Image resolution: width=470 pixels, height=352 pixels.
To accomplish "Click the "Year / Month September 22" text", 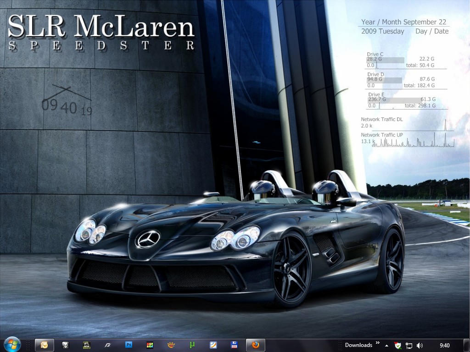I will (x=403, y=22).
